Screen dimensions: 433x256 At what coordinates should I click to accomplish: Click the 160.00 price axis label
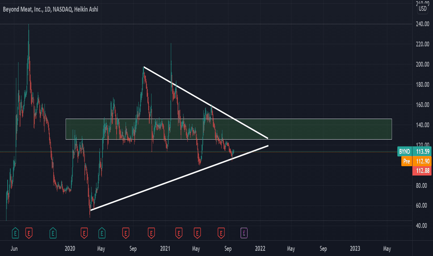click(422, 105)
